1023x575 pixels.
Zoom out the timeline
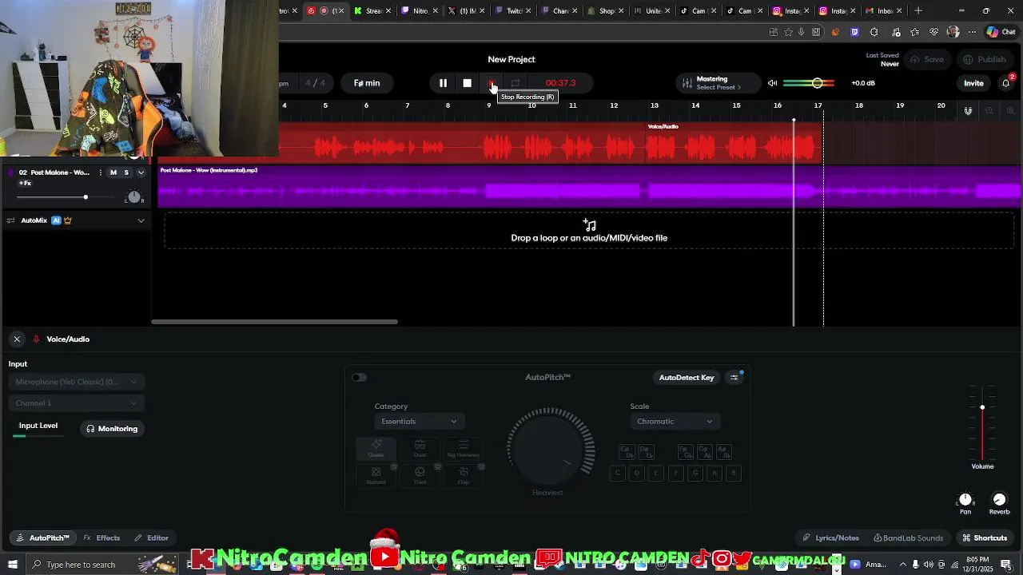click(989, 111)
